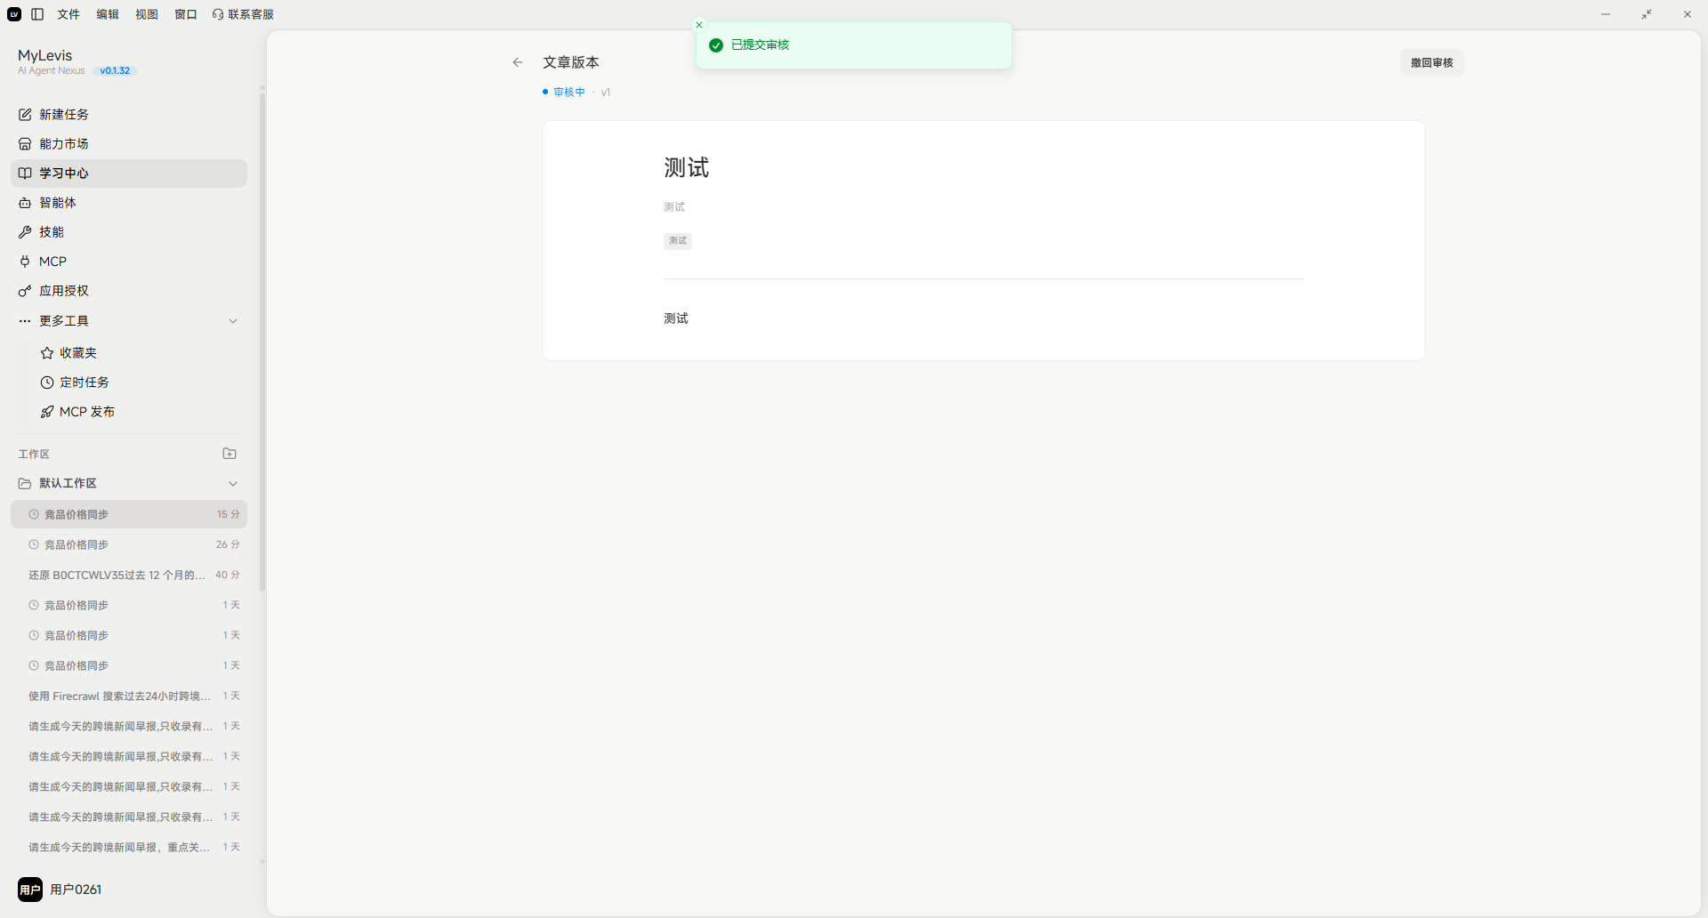Click the sidebar vertical scrollbar

coord(262,342)
